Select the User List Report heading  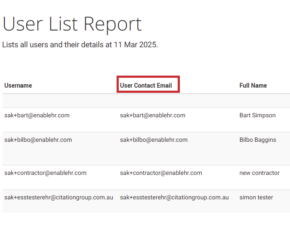72,24
